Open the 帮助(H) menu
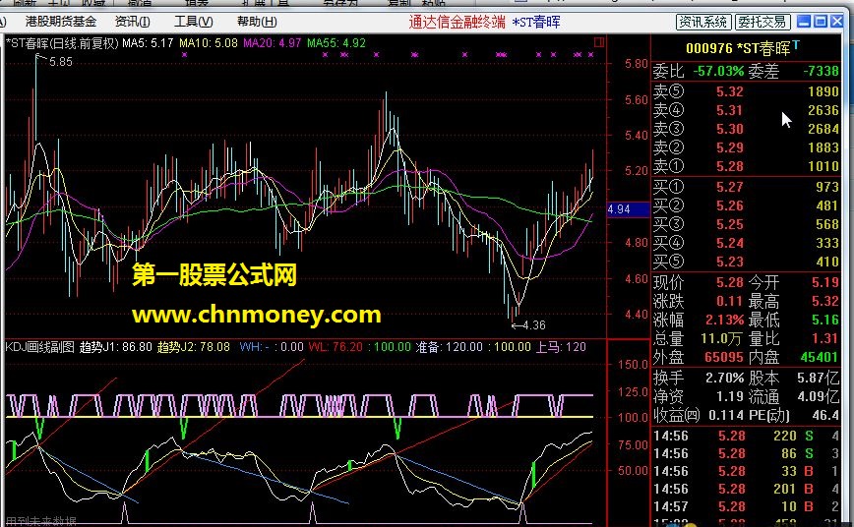The height and width of the screenshot is (527, 854). tap(257, 22)
